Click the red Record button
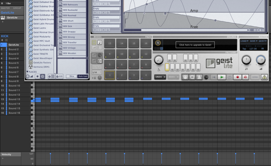The height and width of the screenshot is (166, 271). (x=237, y=77)
